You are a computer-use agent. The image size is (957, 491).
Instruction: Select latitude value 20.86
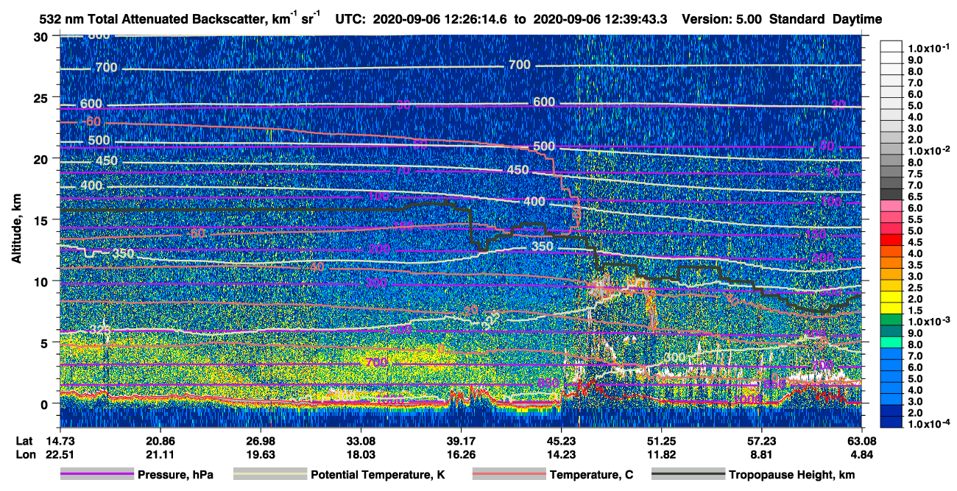tap(160, 441)
